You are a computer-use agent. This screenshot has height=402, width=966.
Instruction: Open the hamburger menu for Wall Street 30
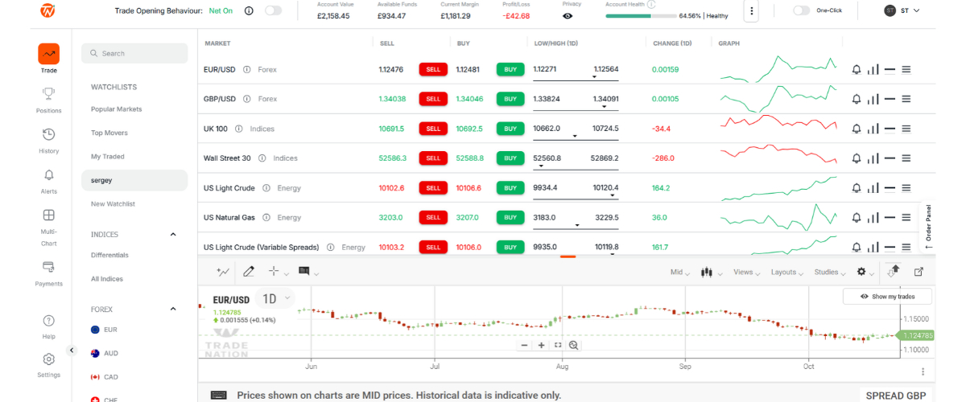coord(906,158)
